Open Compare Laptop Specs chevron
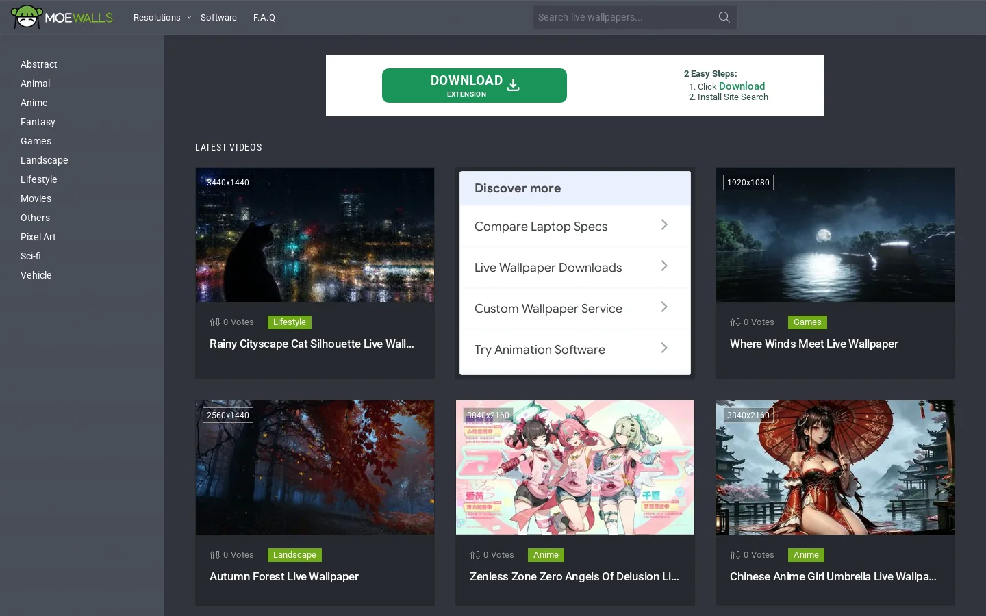986x616 pixels. click(x=663, y=225)
